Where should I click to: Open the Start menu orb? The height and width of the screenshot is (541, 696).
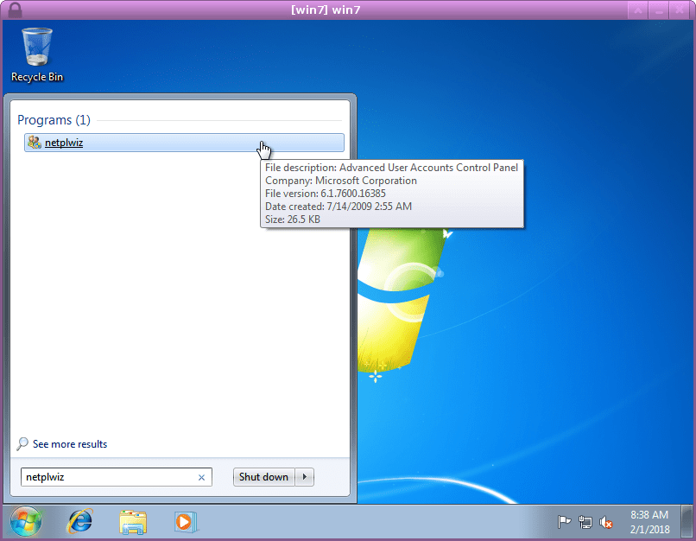(24, 522)
